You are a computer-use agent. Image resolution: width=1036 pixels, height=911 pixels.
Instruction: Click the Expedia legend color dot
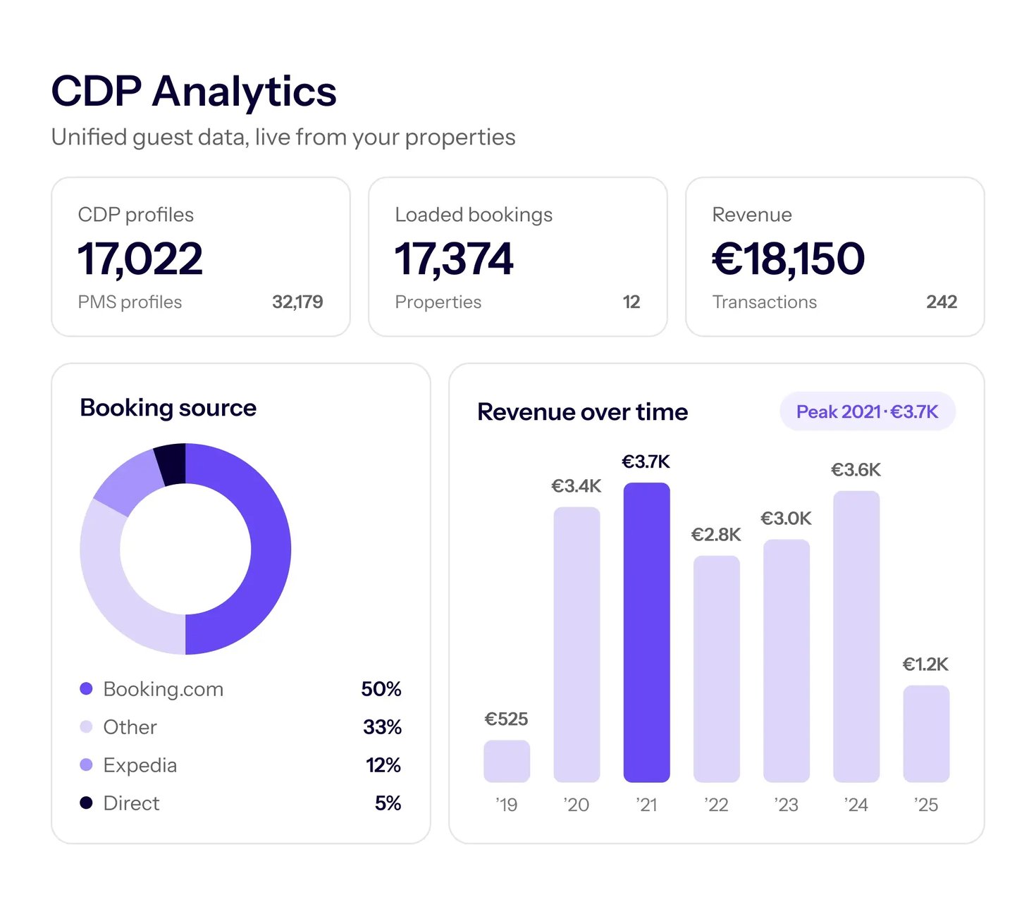86,765
